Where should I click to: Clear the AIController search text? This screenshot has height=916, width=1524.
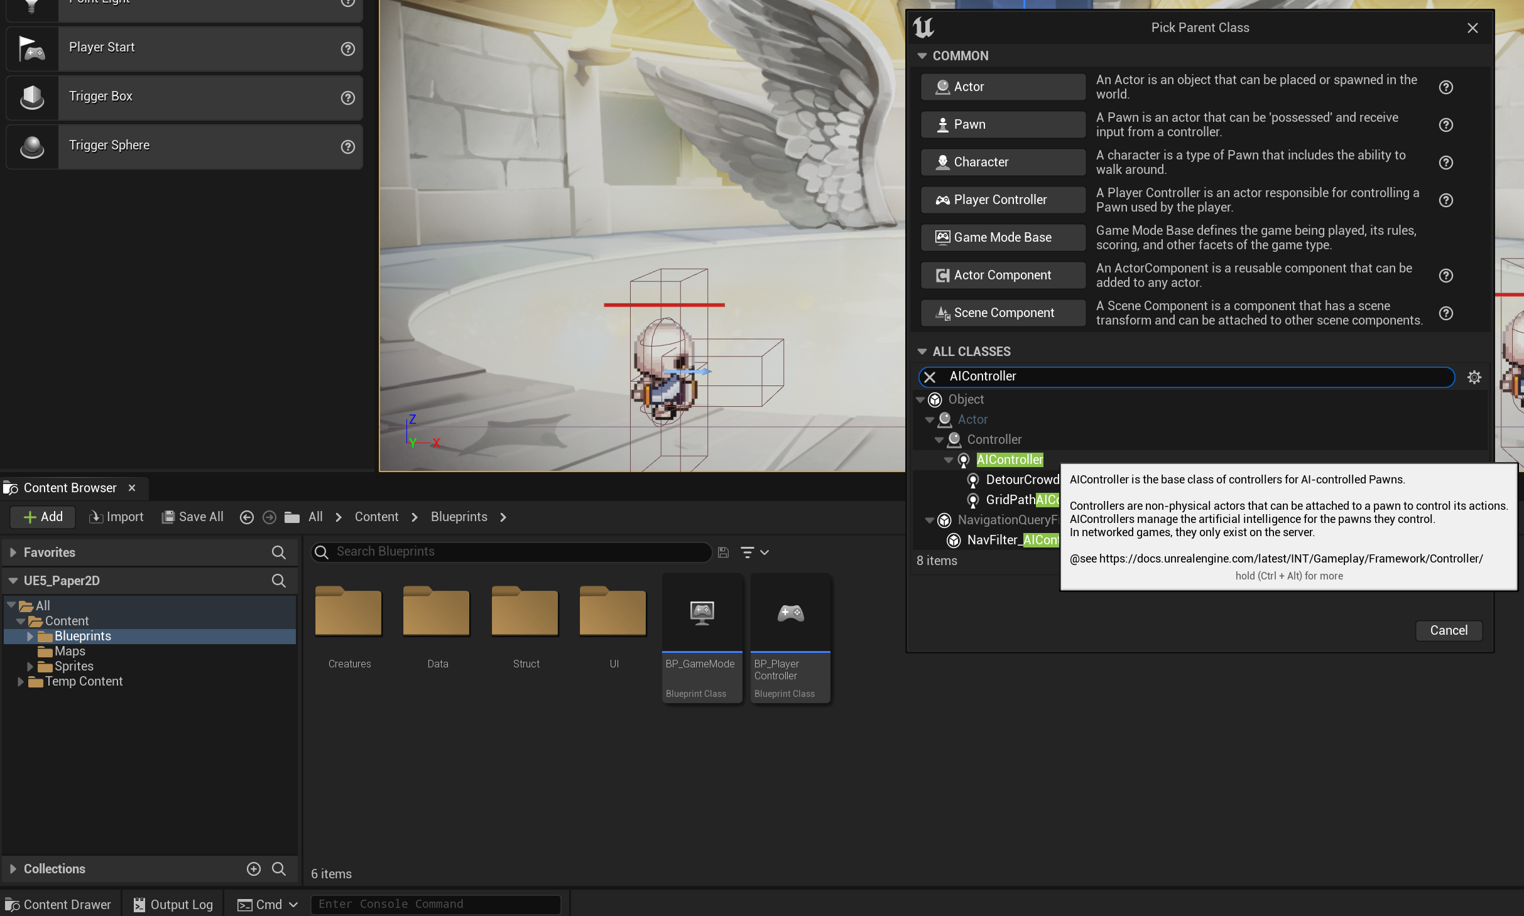[930, 377]
